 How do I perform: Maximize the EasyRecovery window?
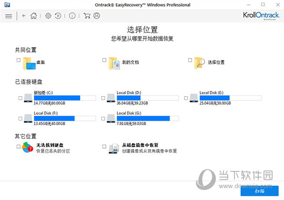[x=263, y=5]
